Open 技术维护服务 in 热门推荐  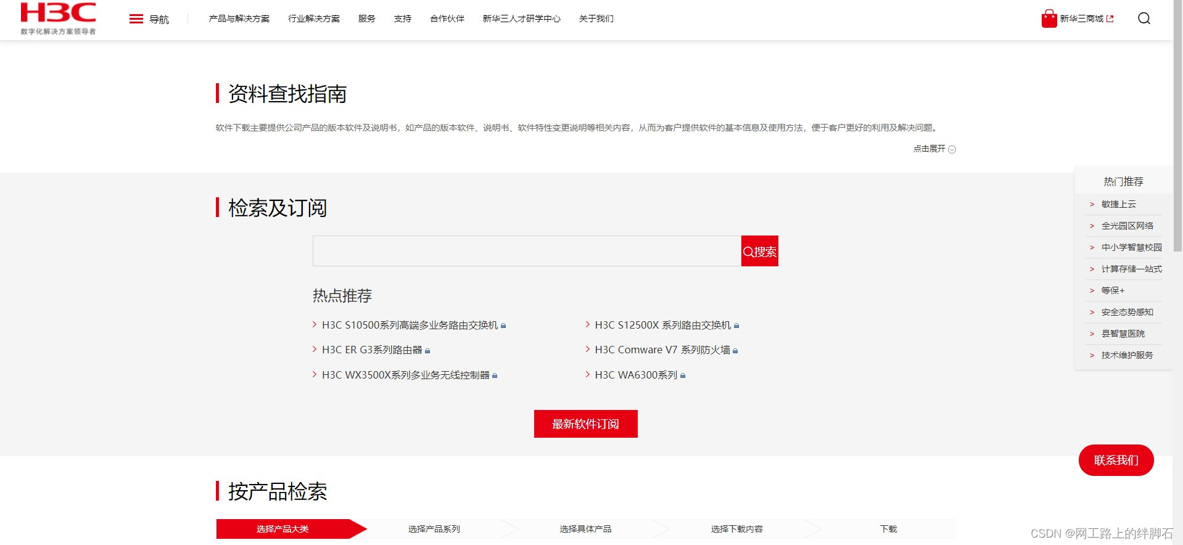pos(1127,355)
